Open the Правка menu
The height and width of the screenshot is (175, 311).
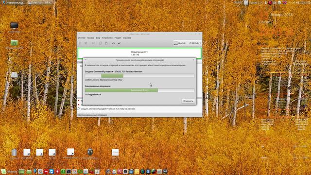(90, 38)
